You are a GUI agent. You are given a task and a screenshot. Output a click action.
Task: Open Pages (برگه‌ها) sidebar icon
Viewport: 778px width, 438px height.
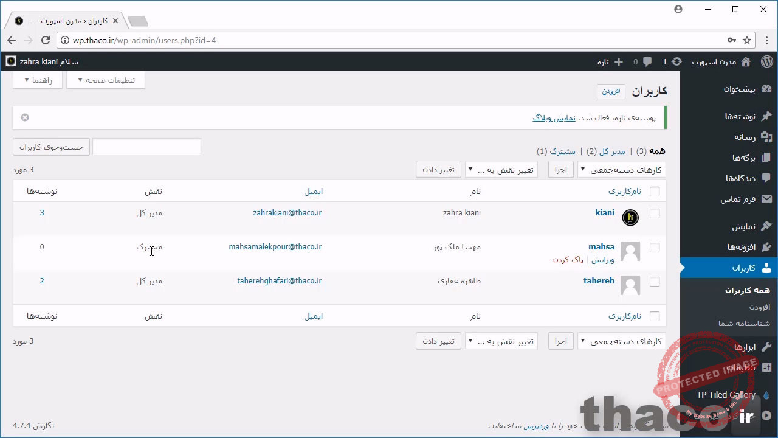point(766,158)
